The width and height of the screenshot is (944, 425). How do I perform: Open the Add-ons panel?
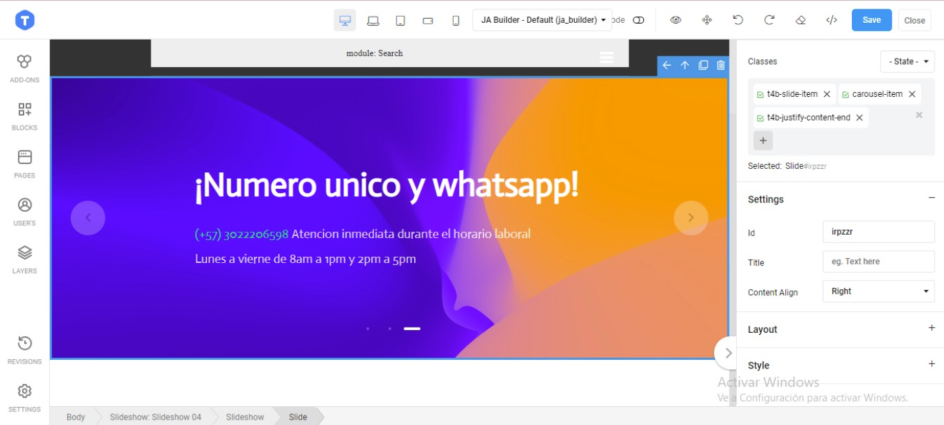coord(24,69)
